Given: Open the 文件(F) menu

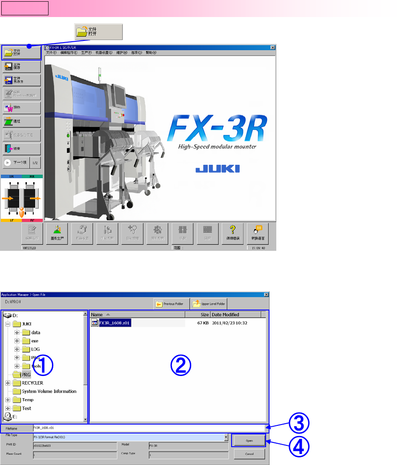Looking at the screenshot, I should point(51,52).
